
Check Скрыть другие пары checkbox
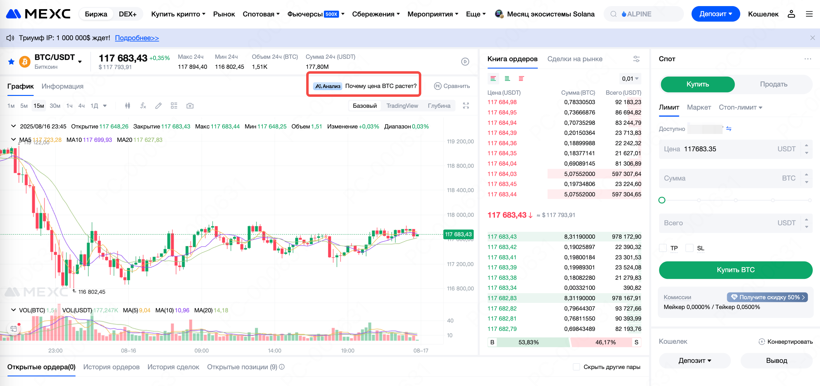[x=576, y=367]
